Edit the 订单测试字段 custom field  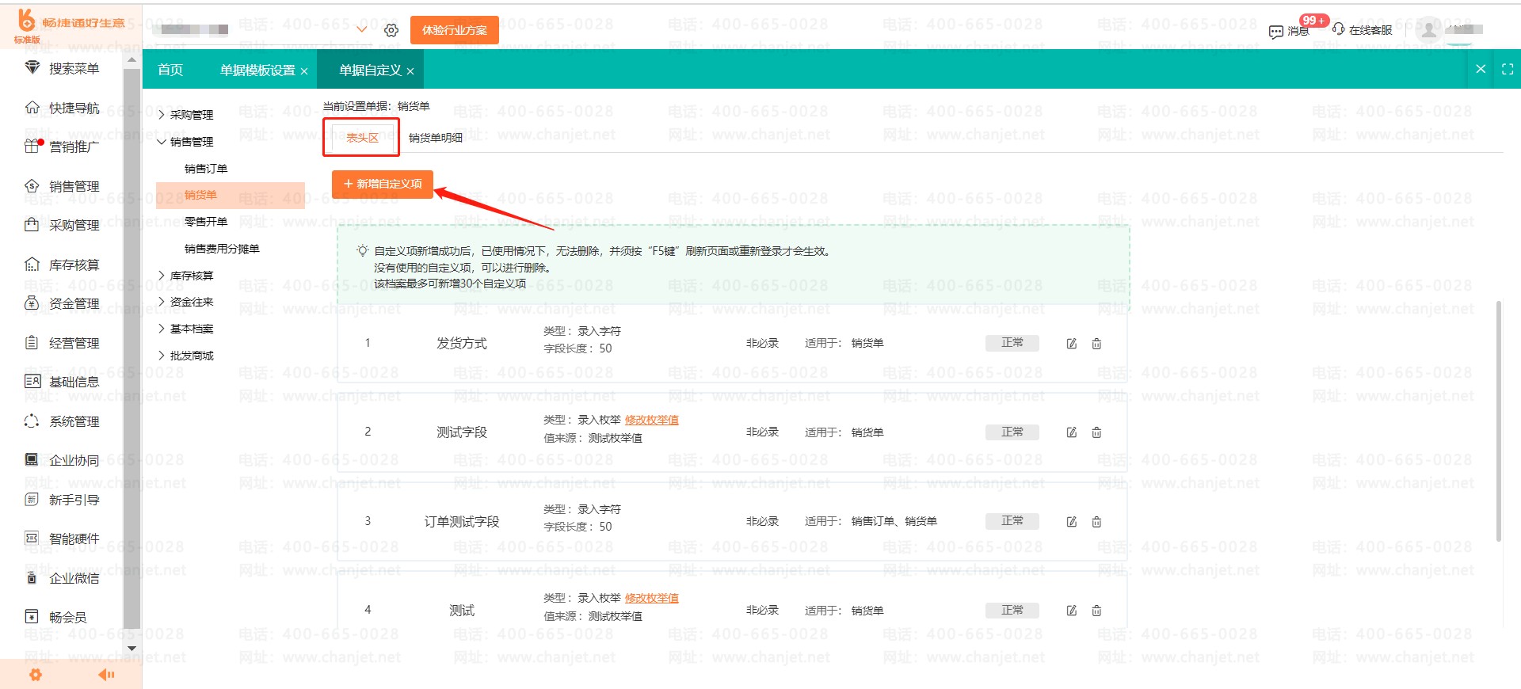[x=1071, y=522]
